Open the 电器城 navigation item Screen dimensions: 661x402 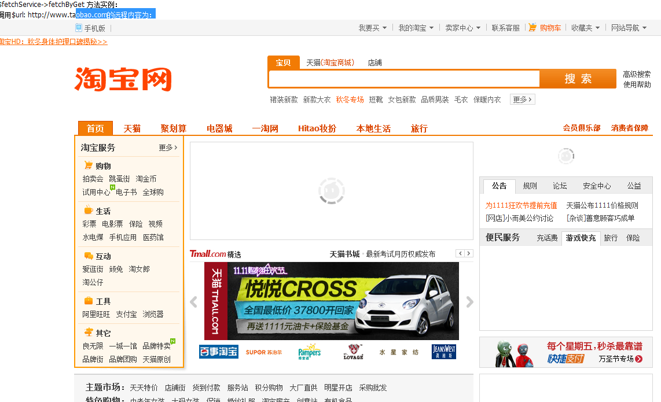coord(219,128)
